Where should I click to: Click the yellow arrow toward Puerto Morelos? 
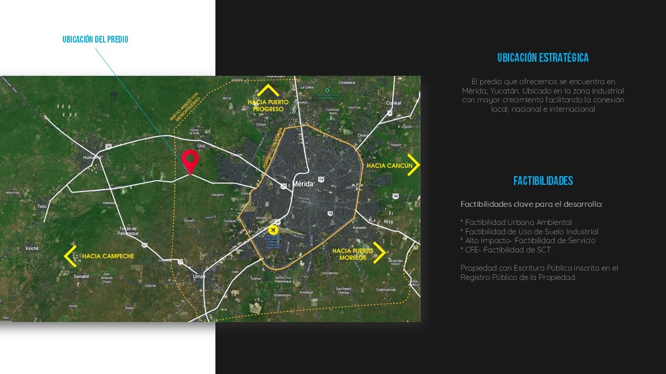point(379,253)
